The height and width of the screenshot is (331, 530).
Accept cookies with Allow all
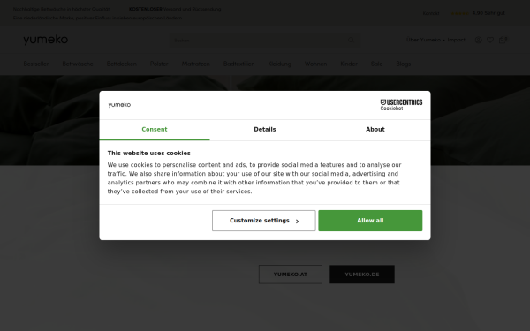tap(370, 221)
